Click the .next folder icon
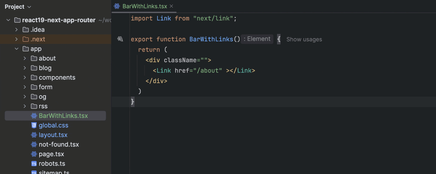Screen dimensions: 436x174 [26, 39]
